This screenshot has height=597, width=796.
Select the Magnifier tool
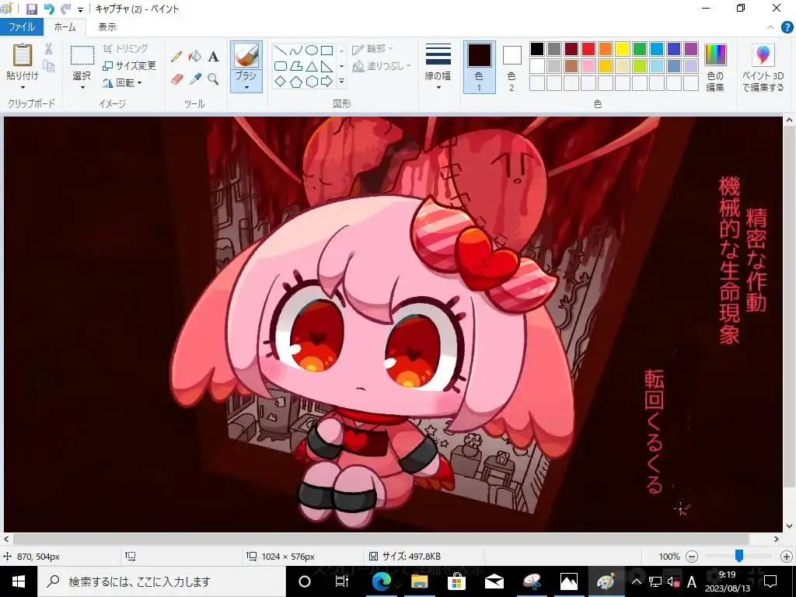[x=213, y=79]
